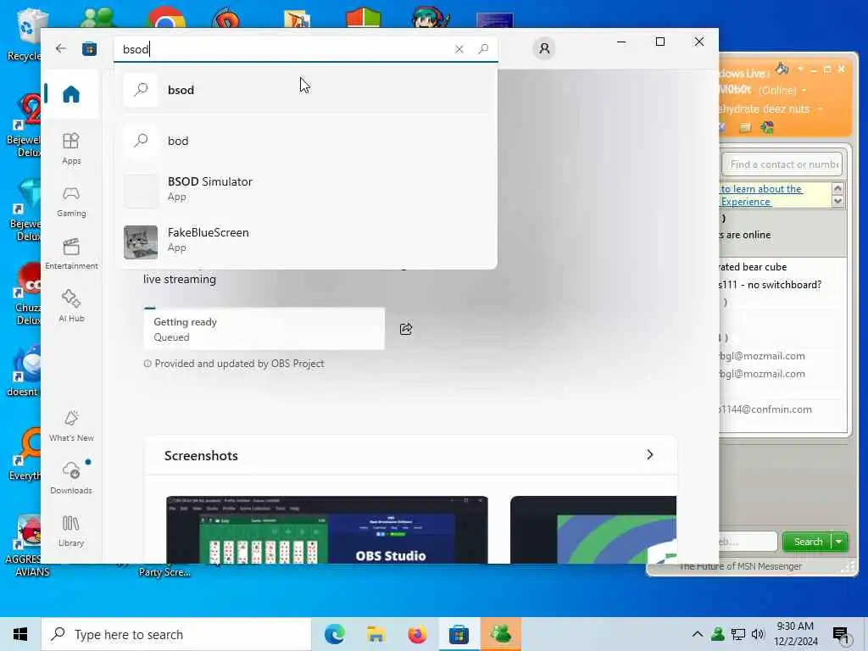Open the volume speaker tray icon
The image size is (868, 651).
(x=758, y=634)
